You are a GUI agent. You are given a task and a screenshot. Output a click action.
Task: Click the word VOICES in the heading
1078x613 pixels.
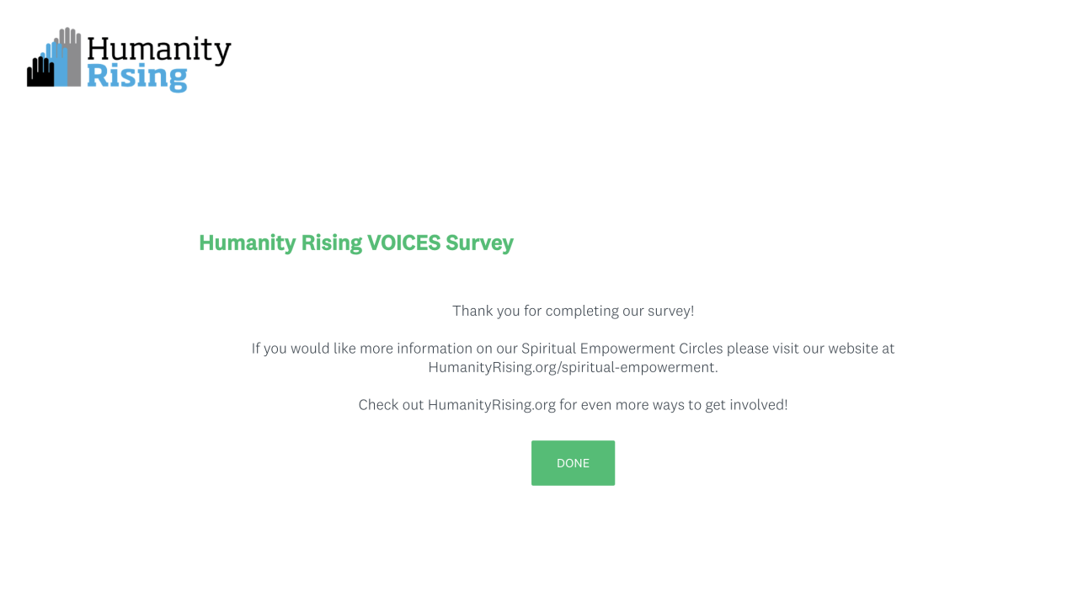pyautogui.click(x=403, y=243)
